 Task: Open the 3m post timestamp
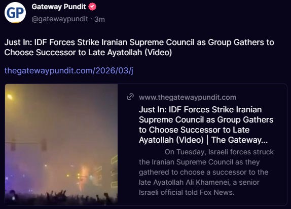[99, 19]
